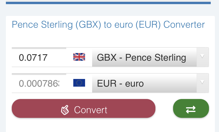219x132 pixels.
Task: Click the swap arrows icon
Action: click(x=191, y=110)
